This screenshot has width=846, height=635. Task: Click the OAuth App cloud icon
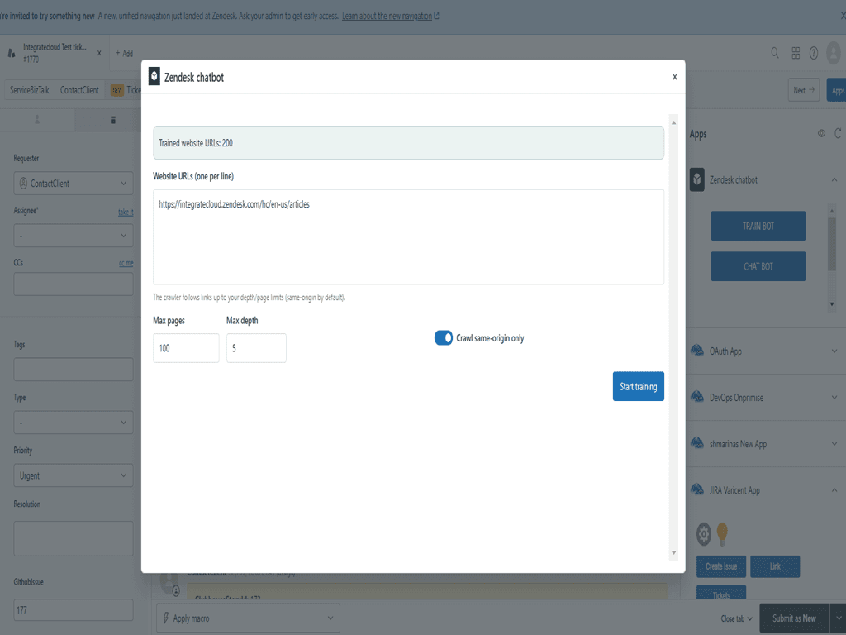pyautogui.click(x=697, y=351)
